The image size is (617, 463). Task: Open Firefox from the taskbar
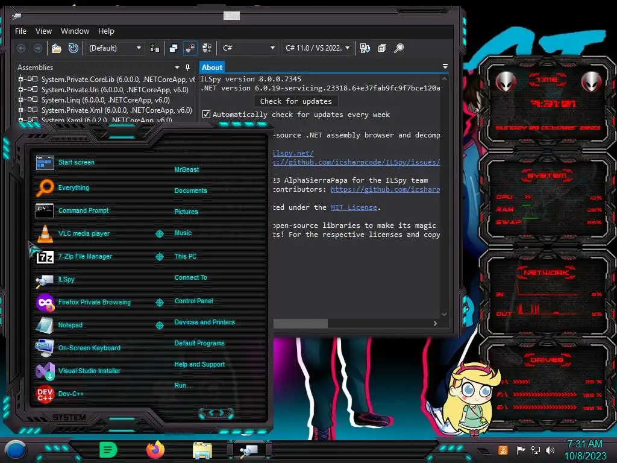tap(155, 450)
